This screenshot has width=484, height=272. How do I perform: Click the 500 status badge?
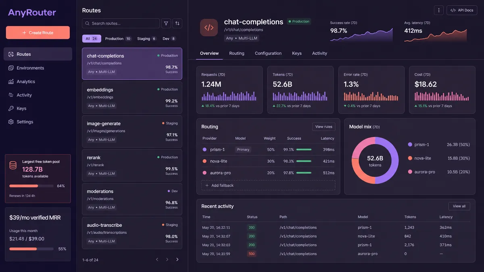[252, 254]
